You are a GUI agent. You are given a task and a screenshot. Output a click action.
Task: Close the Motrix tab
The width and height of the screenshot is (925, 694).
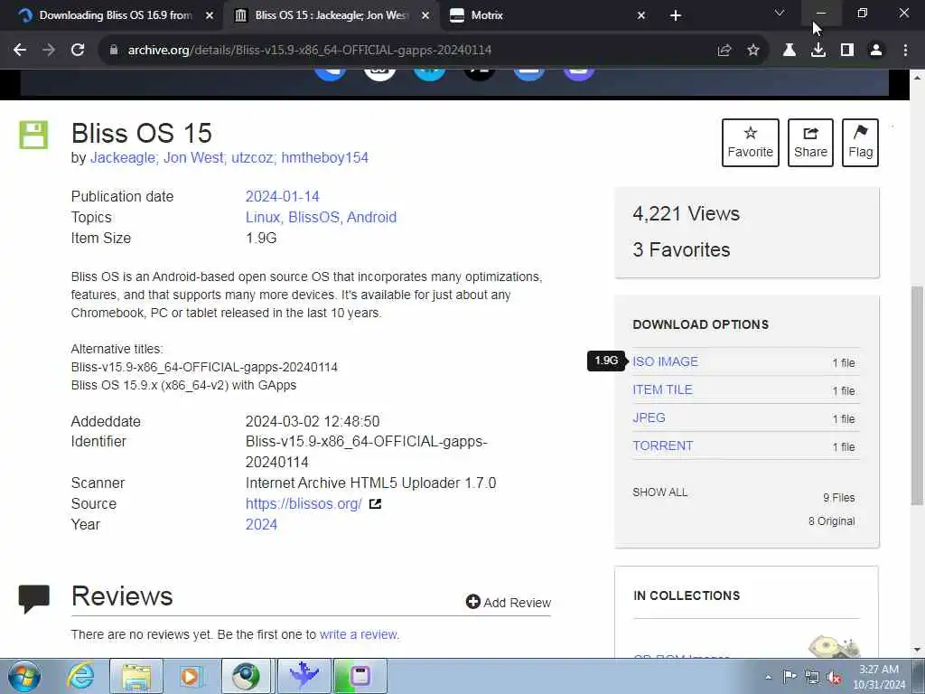pyautogui.click(x=641, y=15)
